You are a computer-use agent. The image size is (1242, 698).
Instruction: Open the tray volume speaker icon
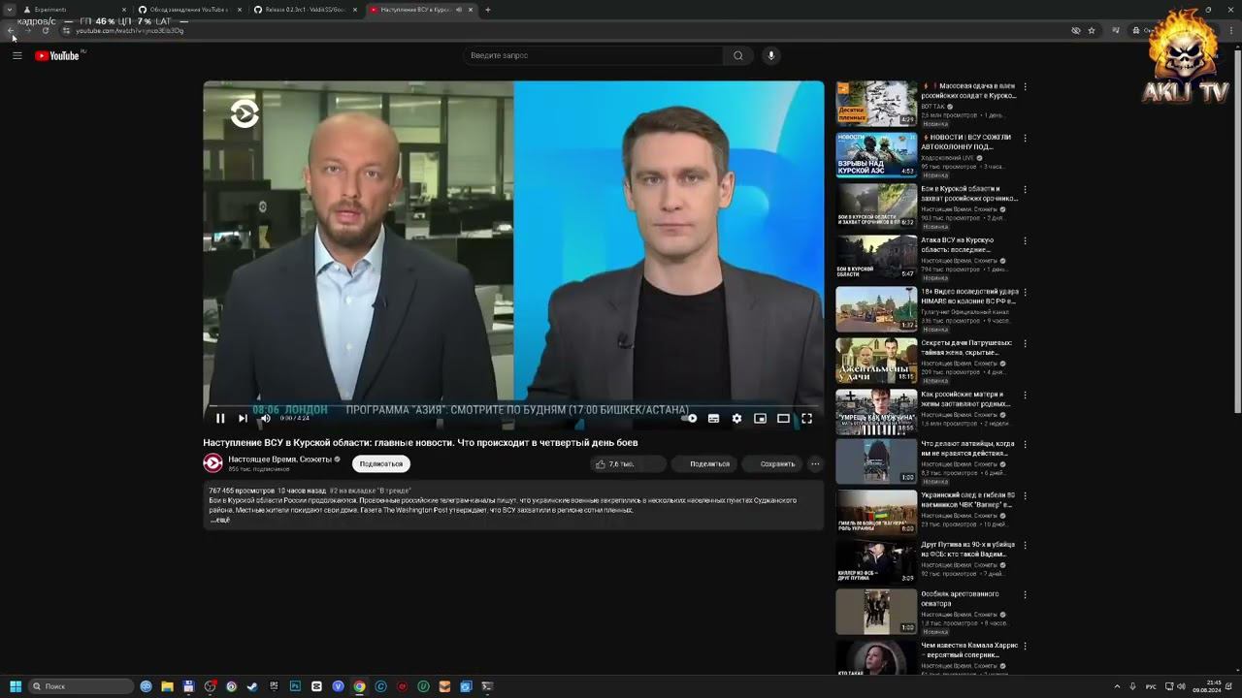click(1181, 686)
